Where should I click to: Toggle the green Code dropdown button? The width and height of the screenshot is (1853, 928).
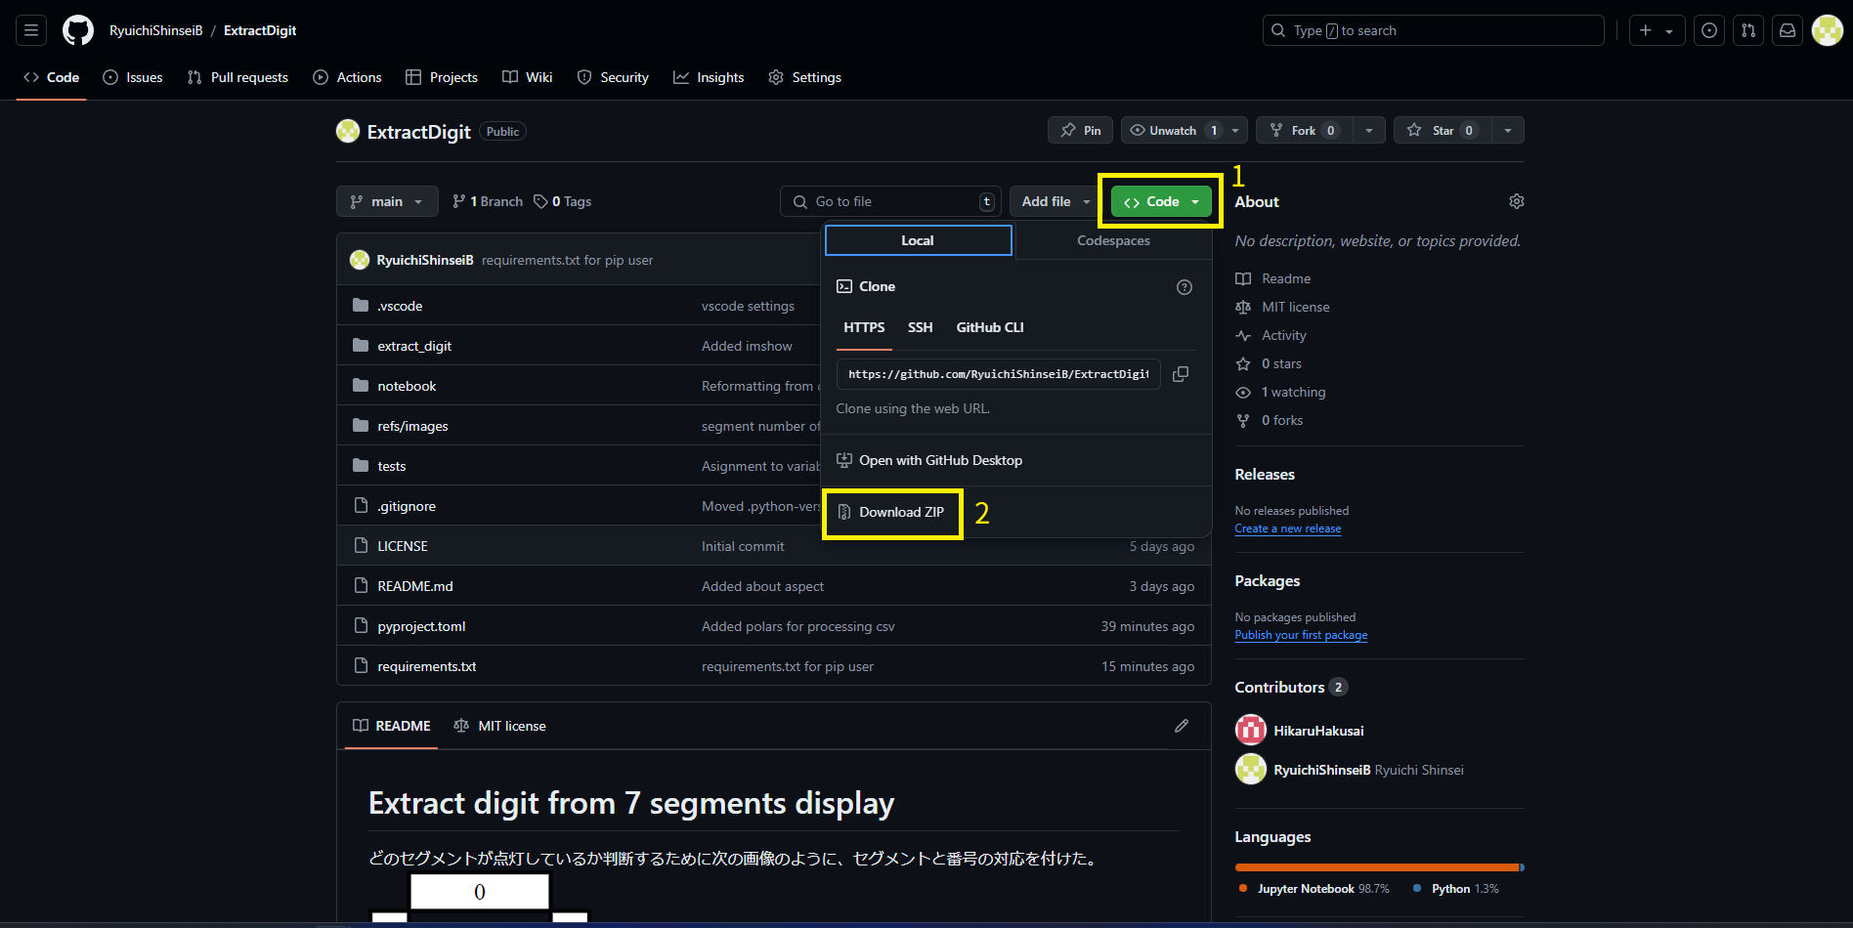[1161, 201]
